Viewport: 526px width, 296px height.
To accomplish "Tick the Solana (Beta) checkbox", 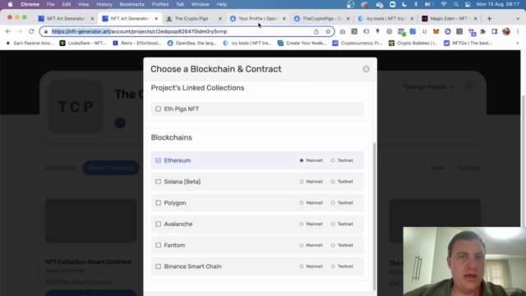I will pos(159,182).
